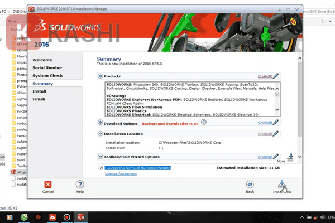Screen dimensions: 335x223
Task: Click SOLIDWORKS icon in window title bar
Action: (x=31, y=9)
